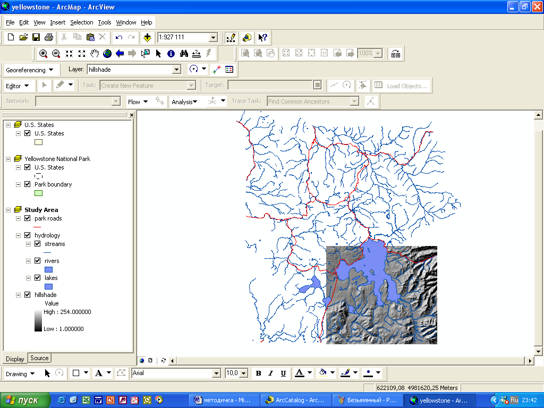Launch ArcCatalog from toolbar
This screenshot has height=408, width=544.
point(246,38)
